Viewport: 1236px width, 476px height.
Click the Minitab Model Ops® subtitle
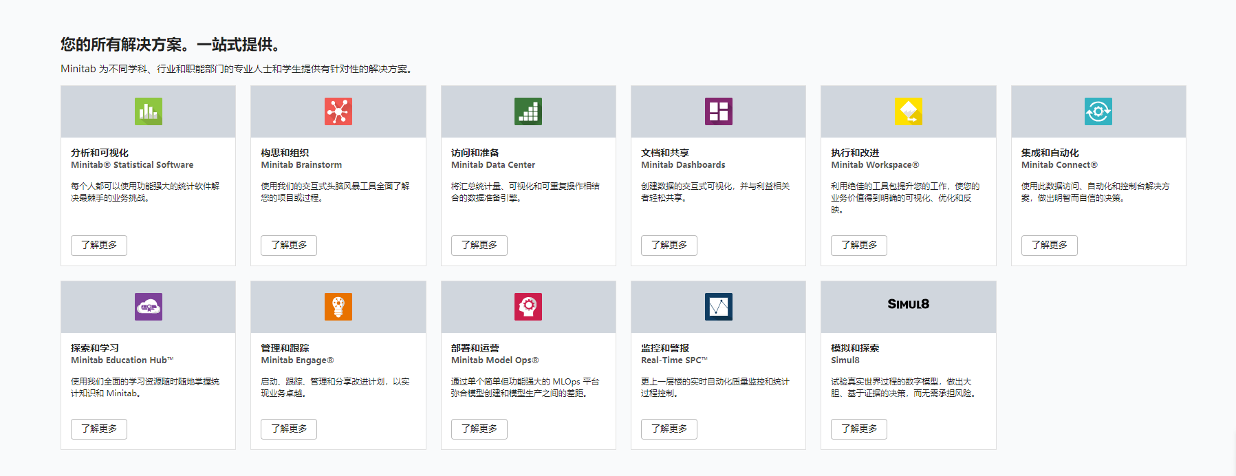495,360
